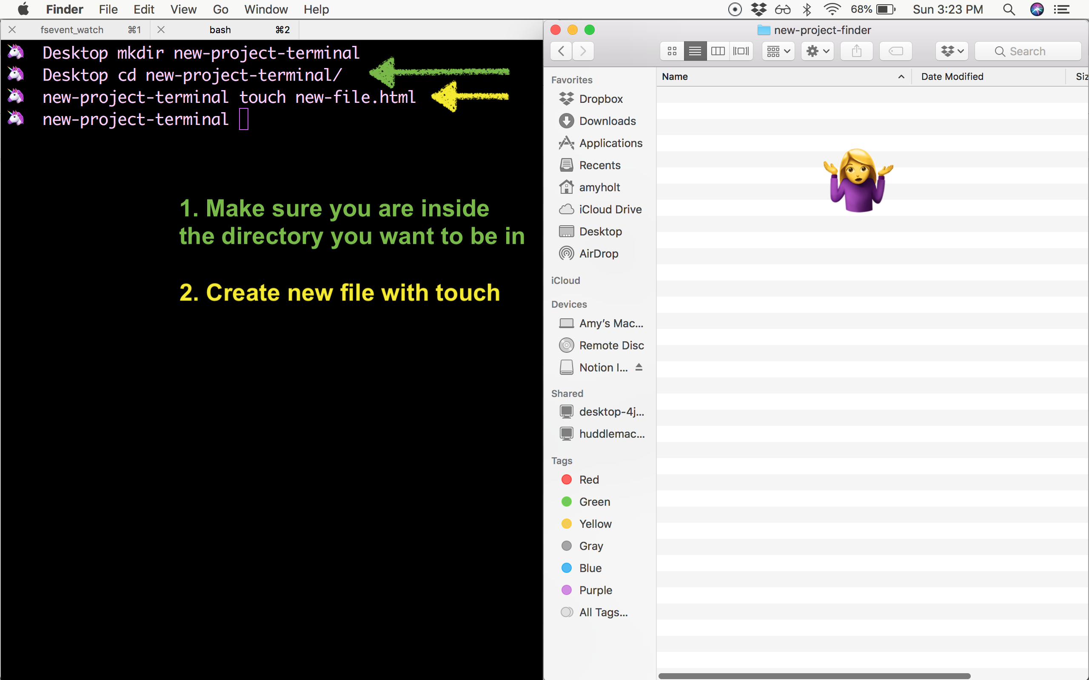This screenshot has height=680, width=1089.
Task: Open the Dropbox toolbar dropdown
Action: (952, 51)
